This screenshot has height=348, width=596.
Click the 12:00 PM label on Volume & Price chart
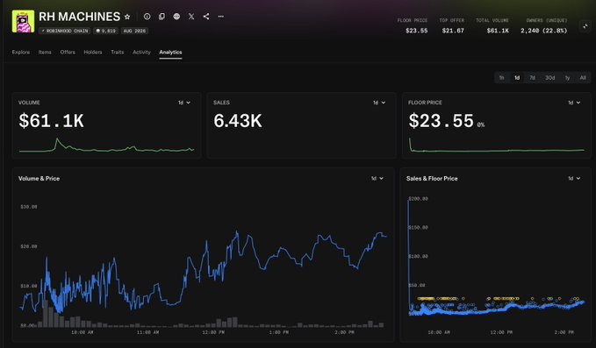[x=213, y=332]
